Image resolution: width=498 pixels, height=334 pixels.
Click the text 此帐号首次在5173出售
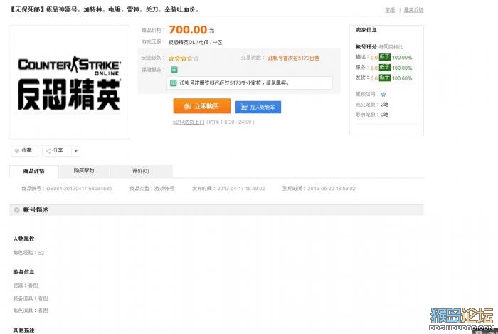click(x=294, y=58)
